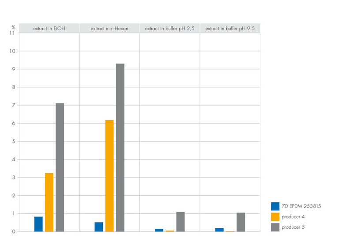
Task: Click the y-axis value '3'
Action: [14, 178]
